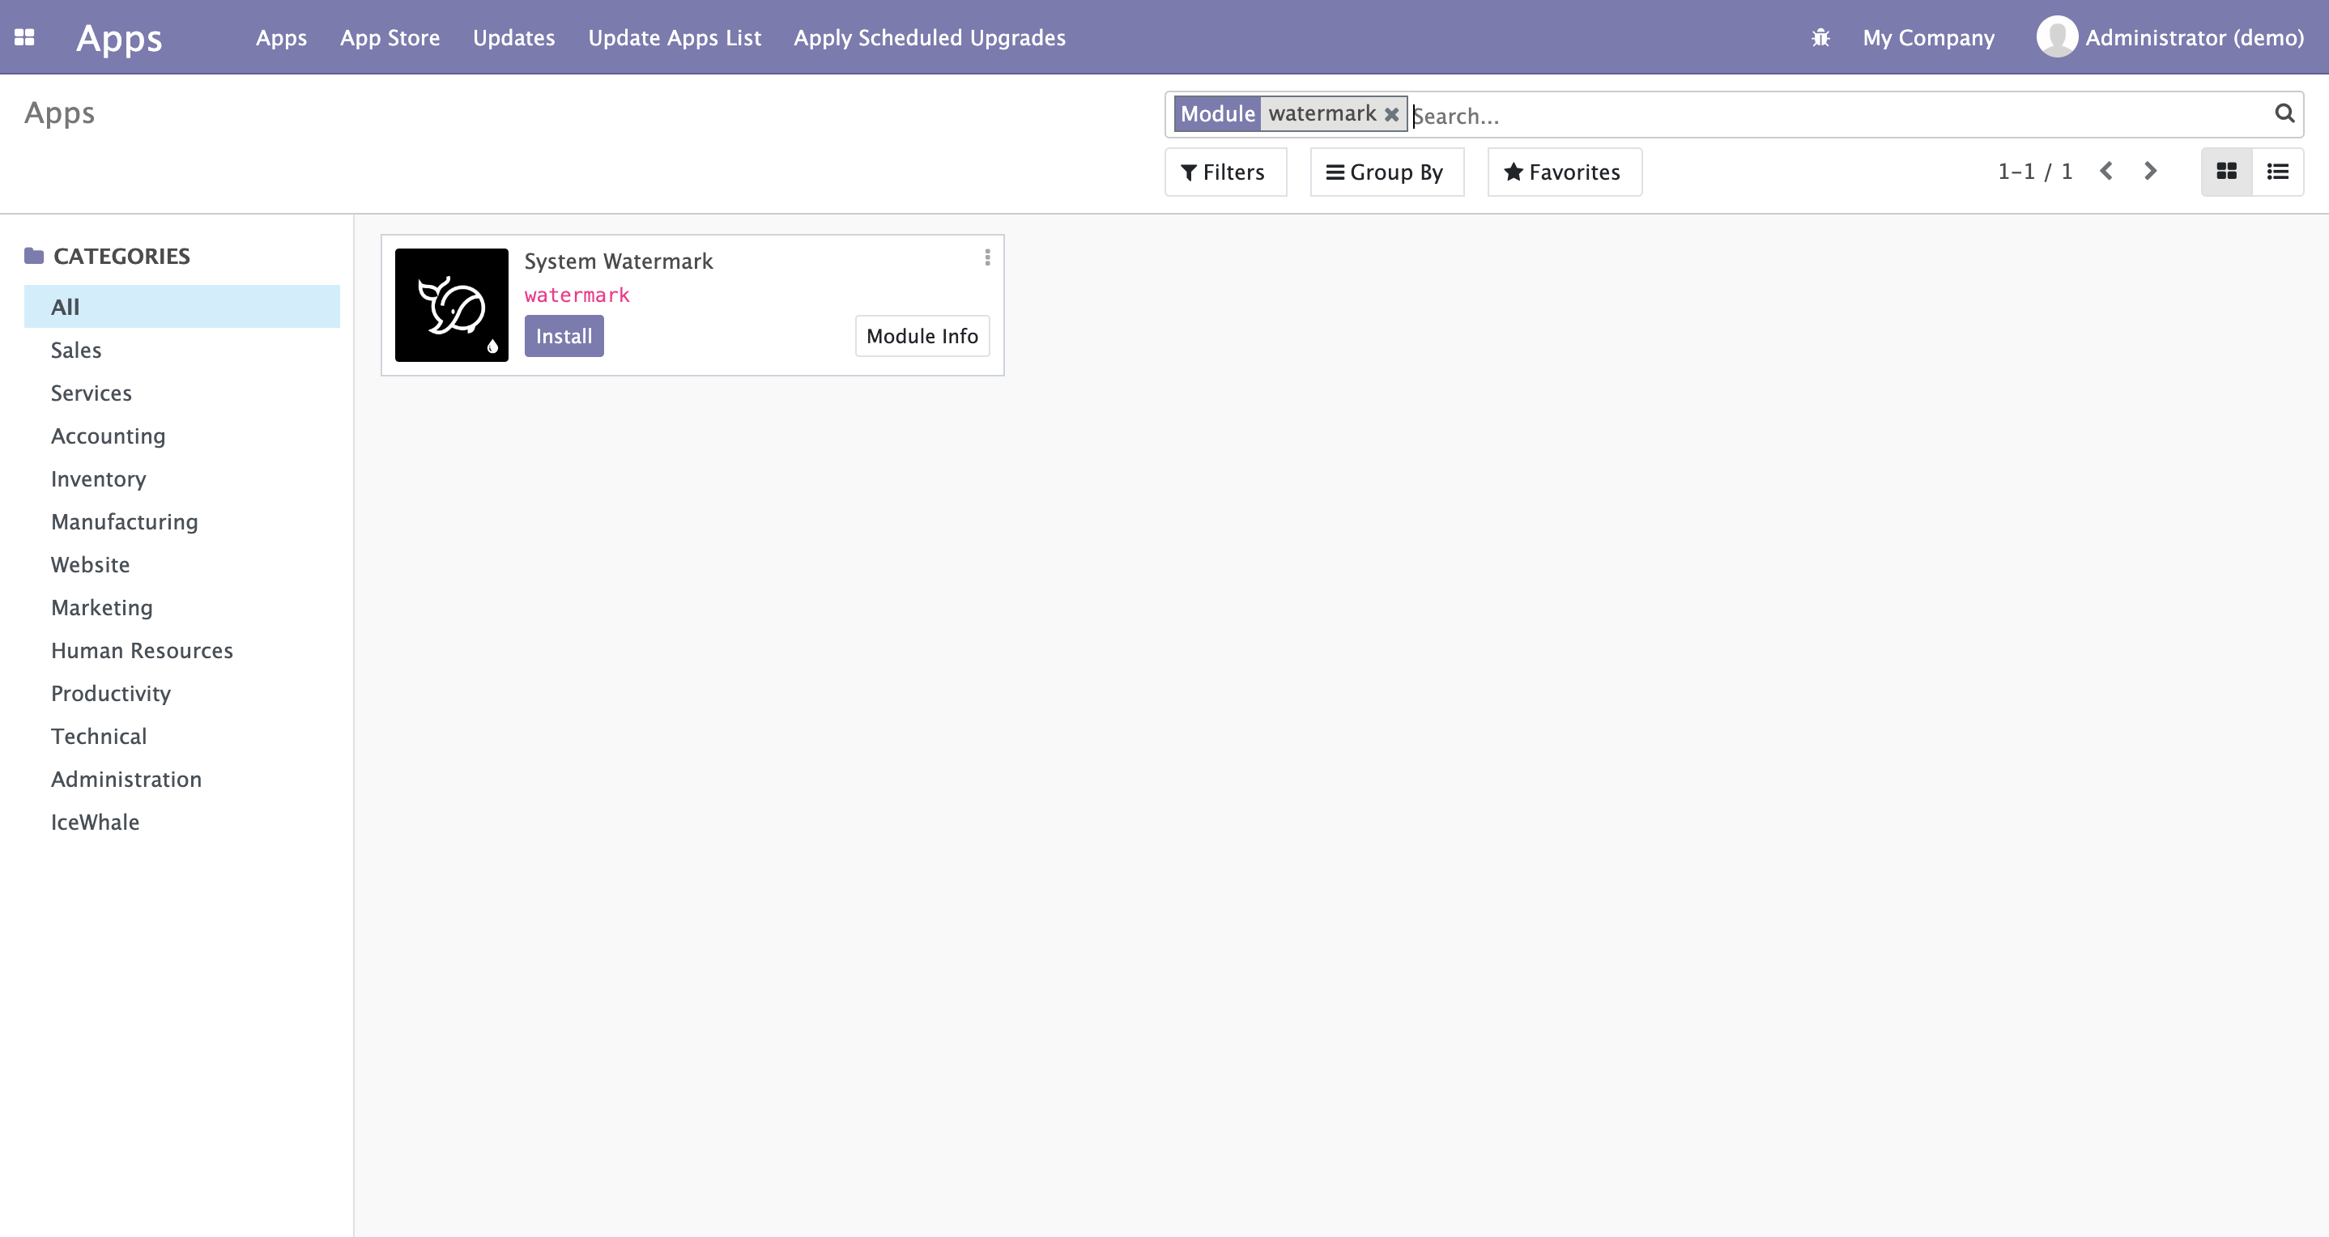This screenshot has height=1237, width=2329.
Task: Click the debug bug icon
Action: click(1820, 37)
